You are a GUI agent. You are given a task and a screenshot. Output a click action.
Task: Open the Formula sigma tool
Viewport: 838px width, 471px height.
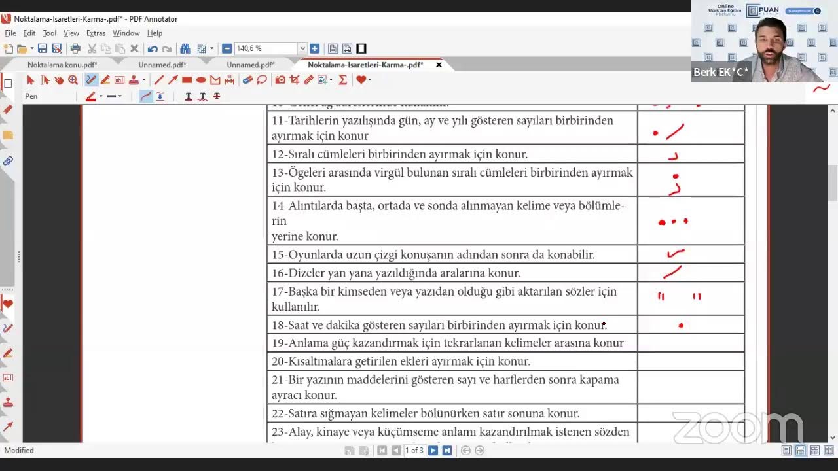(342, 80)
